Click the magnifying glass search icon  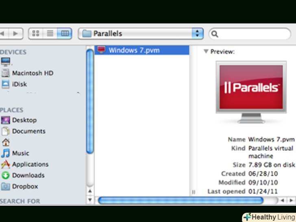[215, 34]
